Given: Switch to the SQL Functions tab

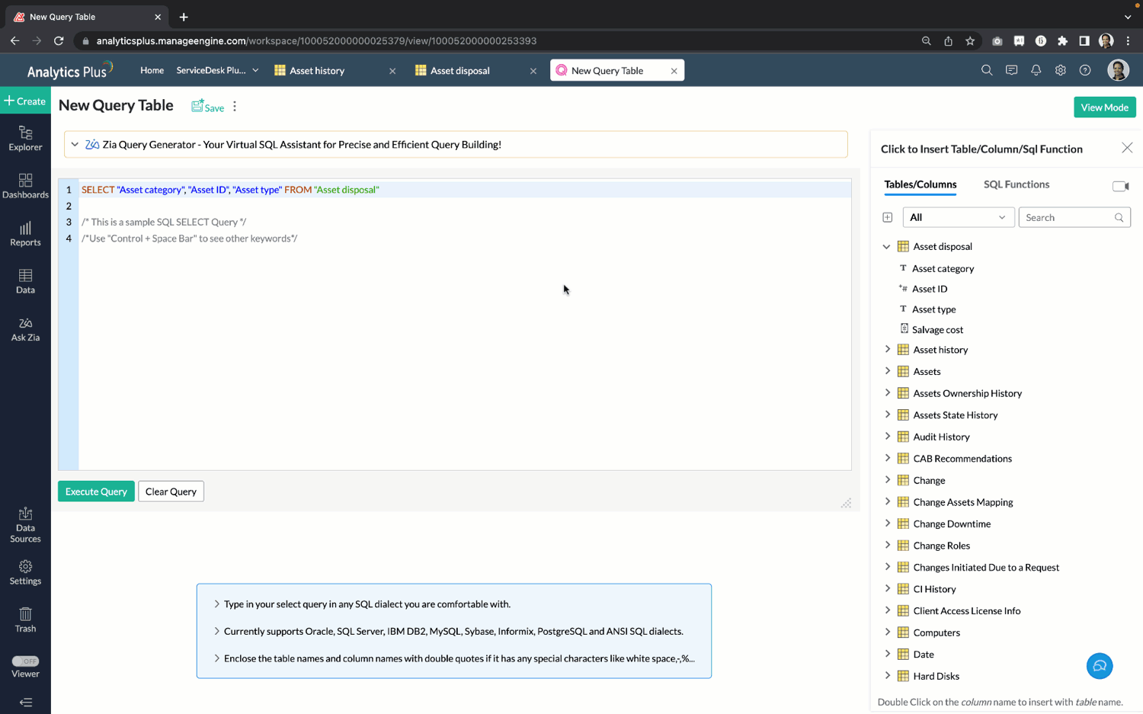Looking at the screenshot, I should [1016, 184].
